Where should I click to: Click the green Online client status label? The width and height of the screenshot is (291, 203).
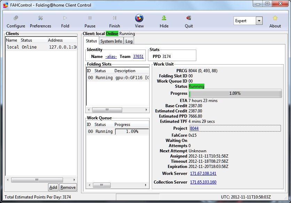point(112,34)
